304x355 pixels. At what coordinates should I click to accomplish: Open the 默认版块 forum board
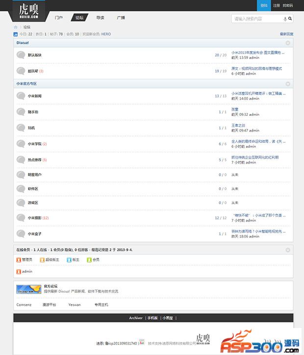[35, 55]
